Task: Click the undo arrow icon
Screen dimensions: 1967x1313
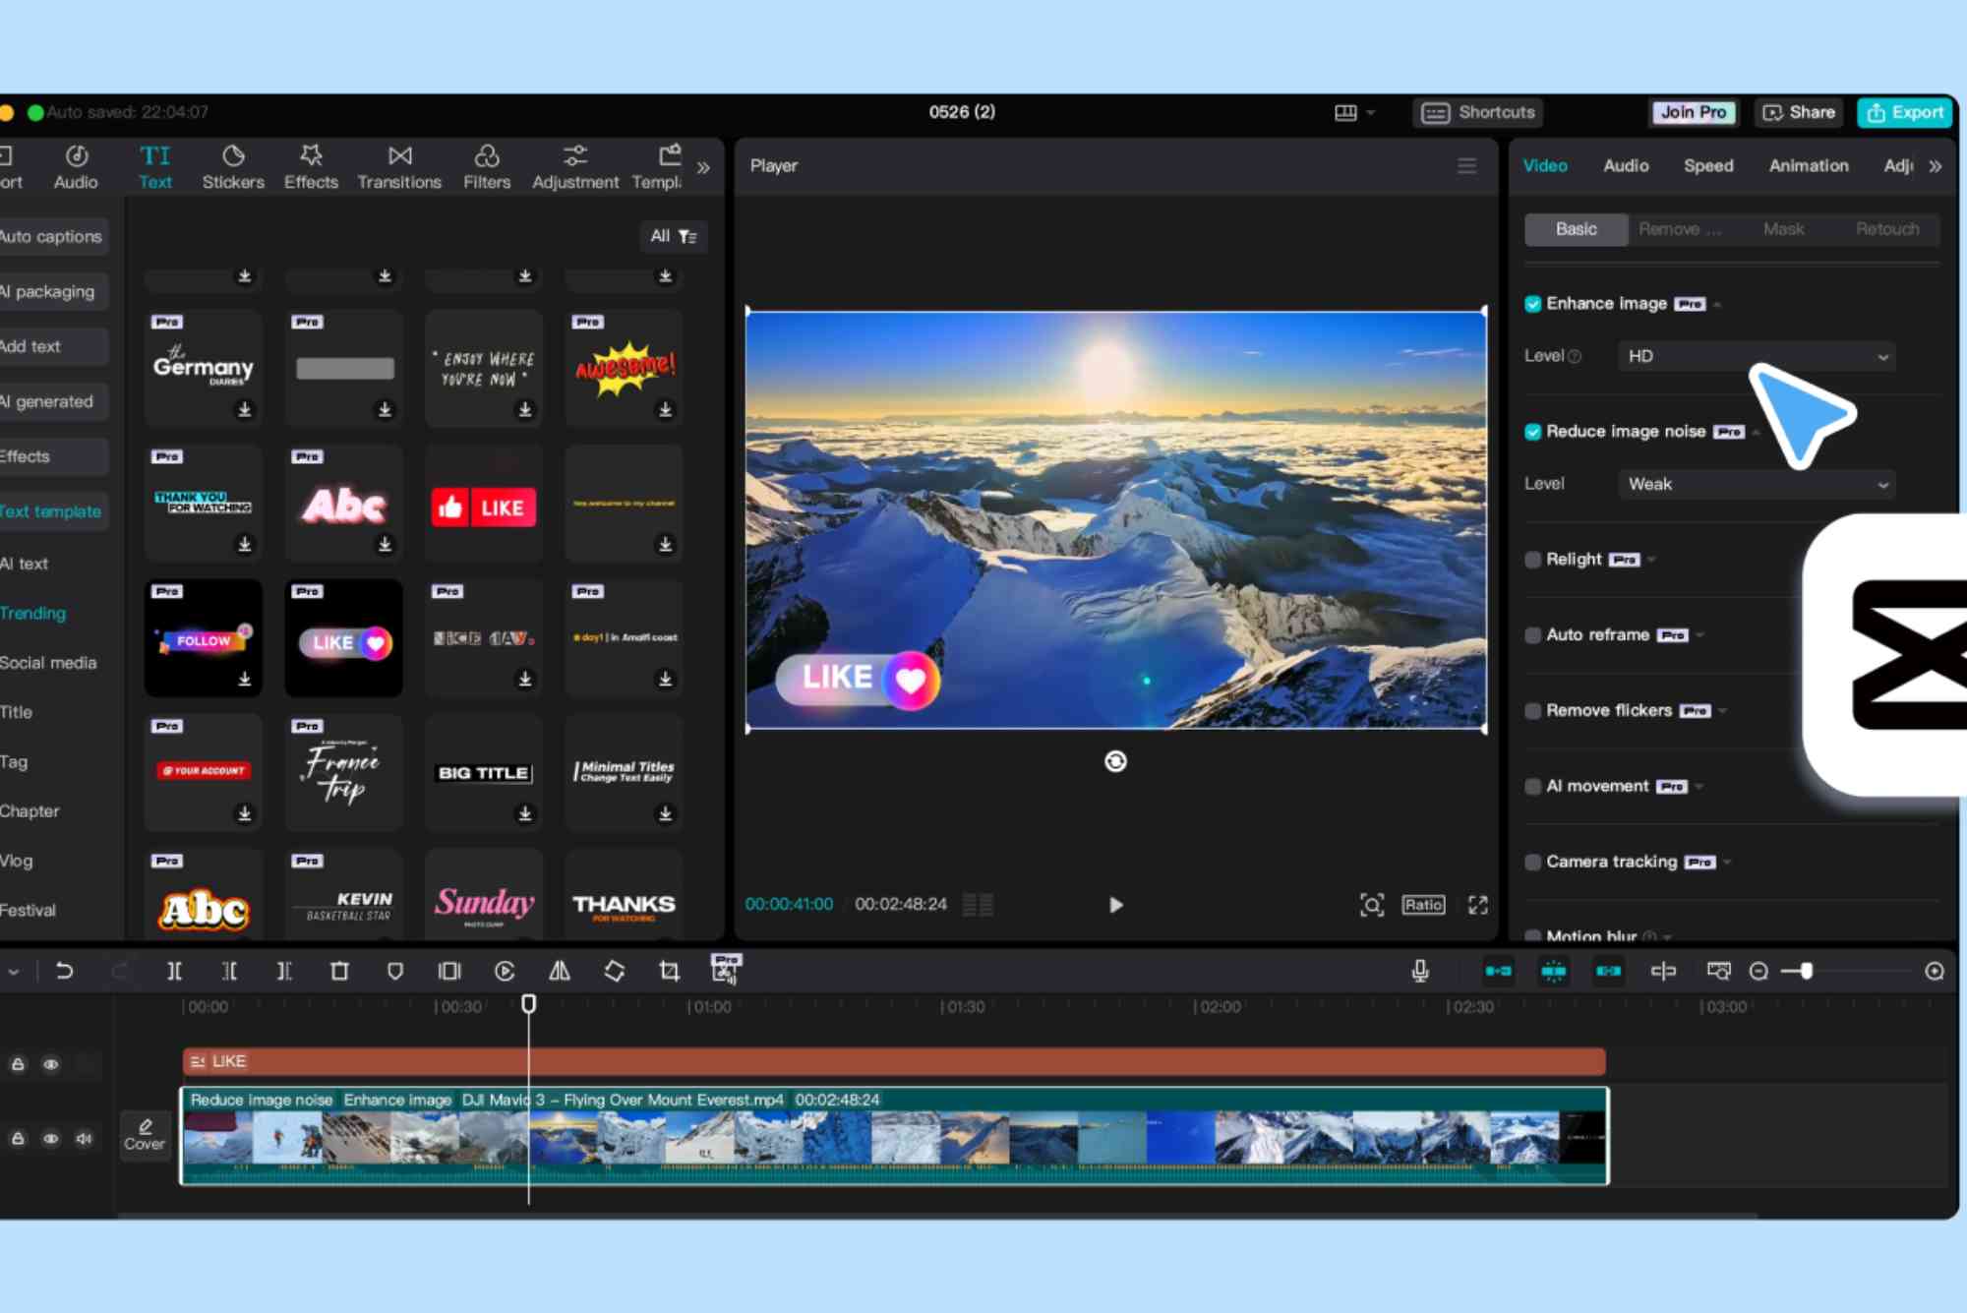Action: pos(65,972)
